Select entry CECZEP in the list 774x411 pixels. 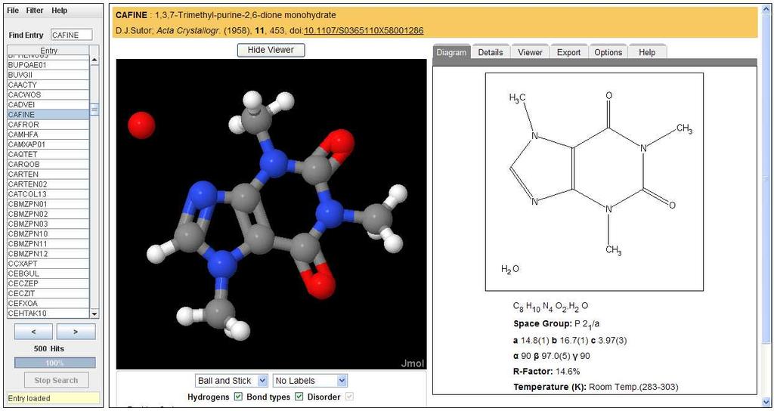(x=48, y=283)
